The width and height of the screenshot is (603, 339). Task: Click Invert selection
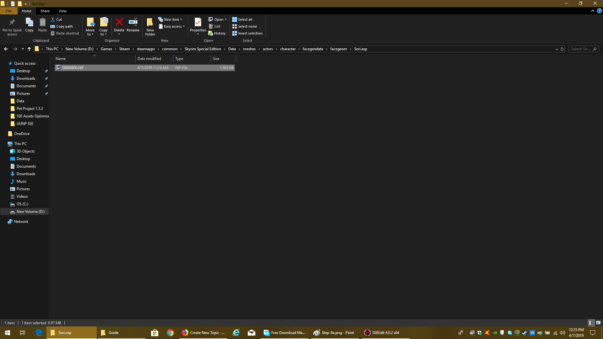point(247,33)
